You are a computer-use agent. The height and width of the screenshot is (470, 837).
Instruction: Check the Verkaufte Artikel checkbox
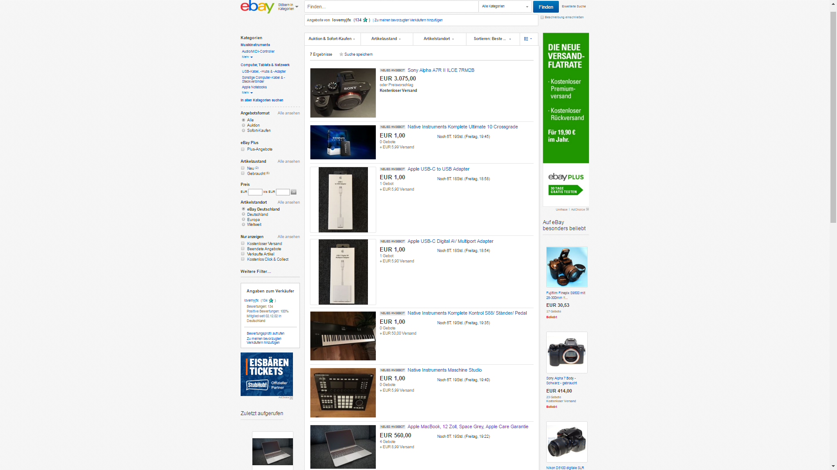[x=243, y=254]
